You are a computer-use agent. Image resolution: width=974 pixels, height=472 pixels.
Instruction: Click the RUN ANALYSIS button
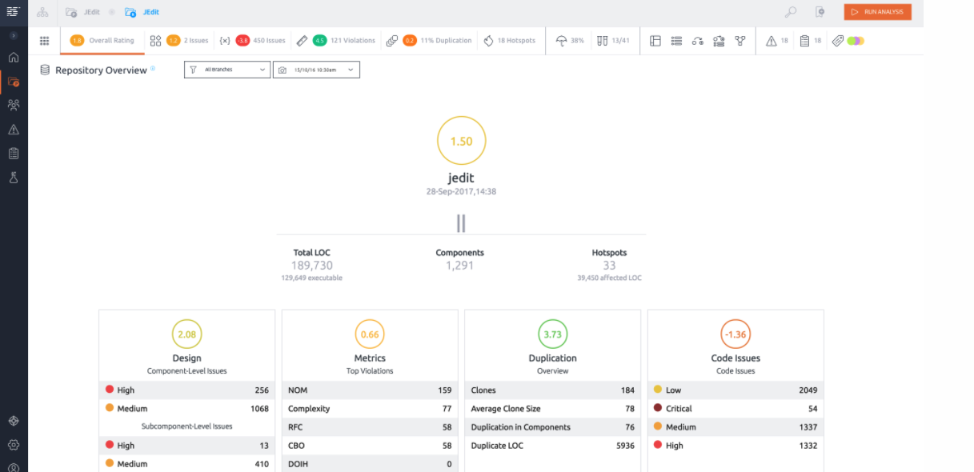tap(877, 12)
